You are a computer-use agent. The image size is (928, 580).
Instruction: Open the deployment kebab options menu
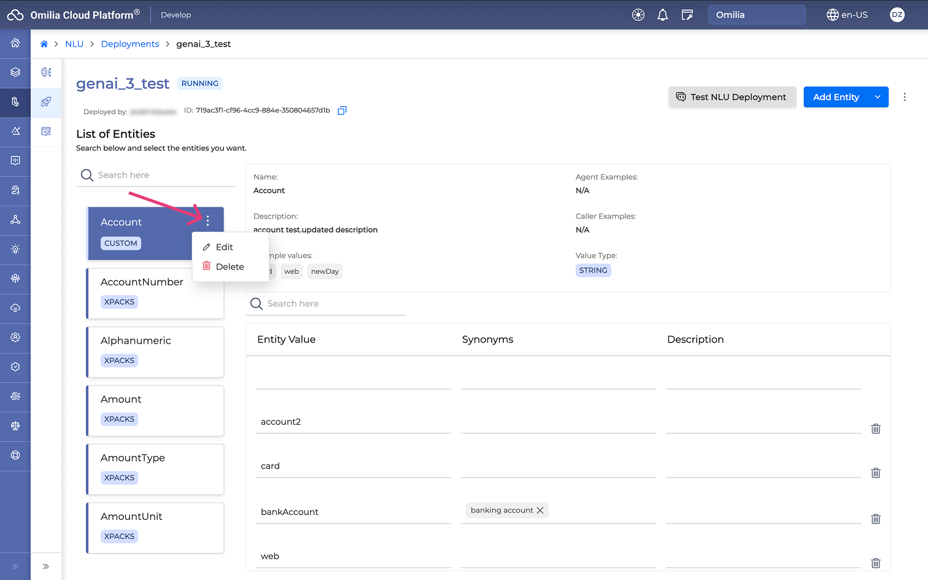click(x=904, y=97)
